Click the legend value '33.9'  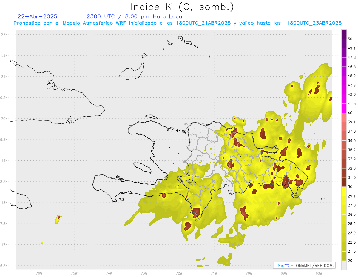point(352,159)
